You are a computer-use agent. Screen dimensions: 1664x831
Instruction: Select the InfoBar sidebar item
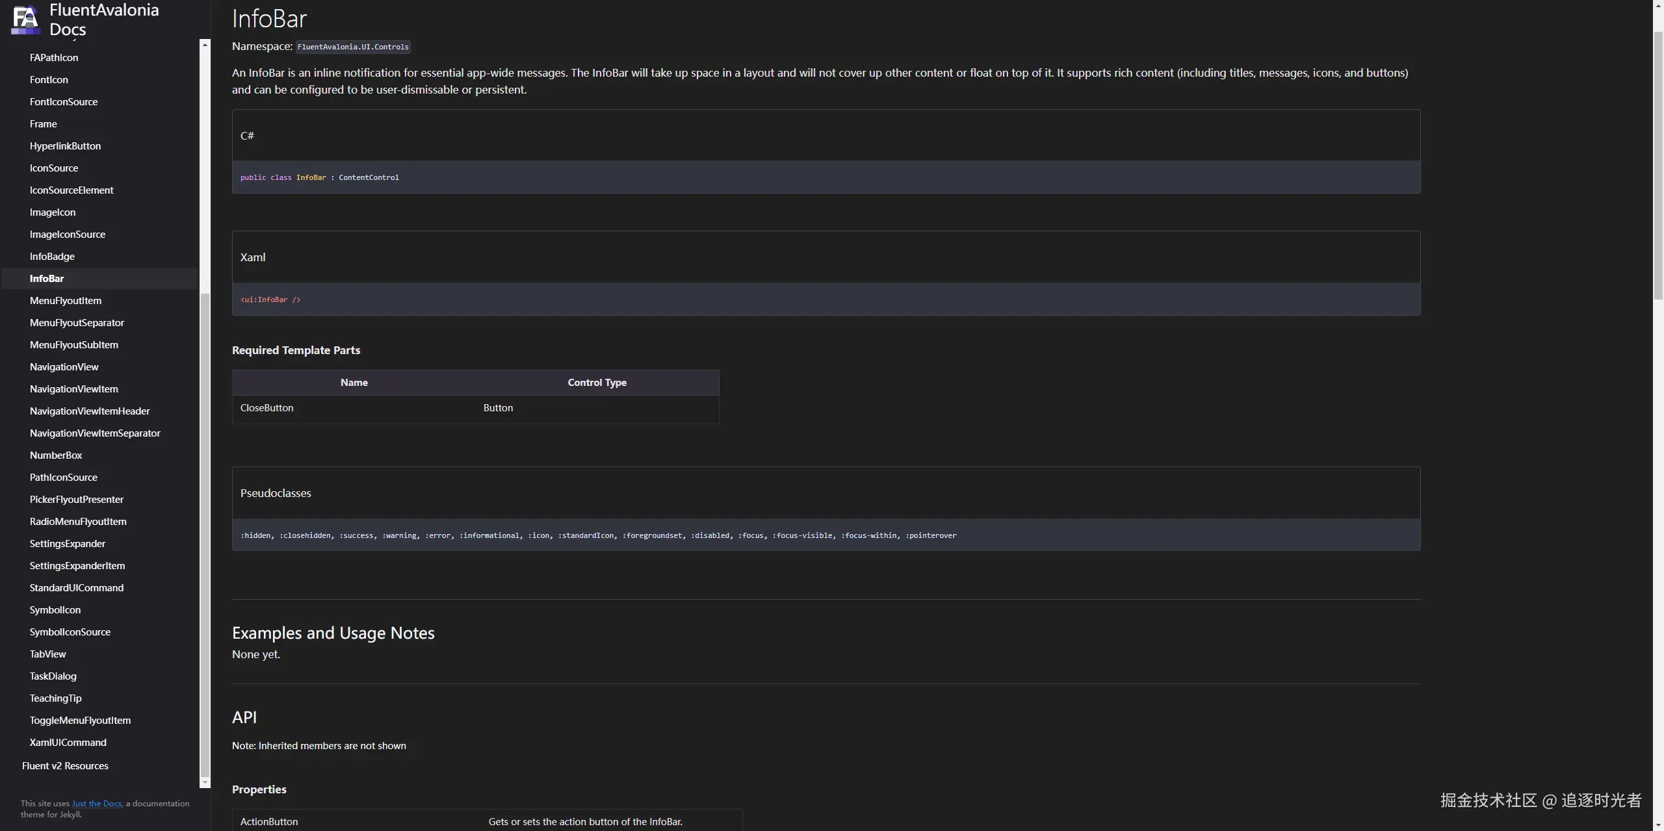click(47, 279)
